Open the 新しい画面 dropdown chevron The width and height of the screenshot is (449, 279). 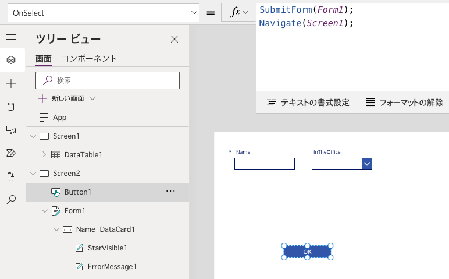pos(92,98)
